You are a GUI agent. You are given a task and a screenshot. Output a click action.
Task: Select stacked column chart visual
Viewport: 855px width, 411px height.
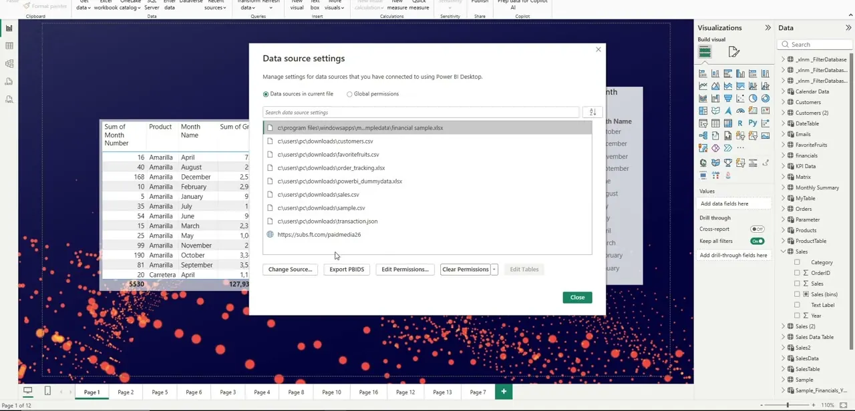715,73
